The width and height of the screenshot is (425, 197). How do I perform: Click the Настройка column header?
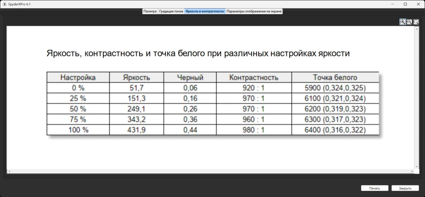click(78, 77)
